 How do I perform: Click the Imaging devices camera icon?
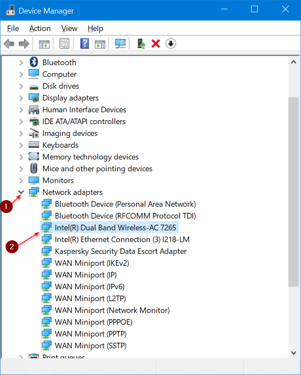pos(34,133)
